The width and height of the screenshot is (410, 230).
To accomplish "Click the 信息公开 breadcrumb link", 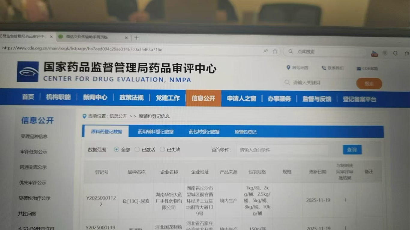I will (x=118, y=116).
